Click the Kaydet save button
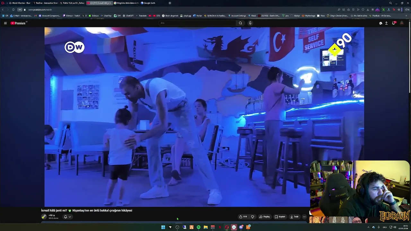 pyautogui.click(x=280, y=217)
